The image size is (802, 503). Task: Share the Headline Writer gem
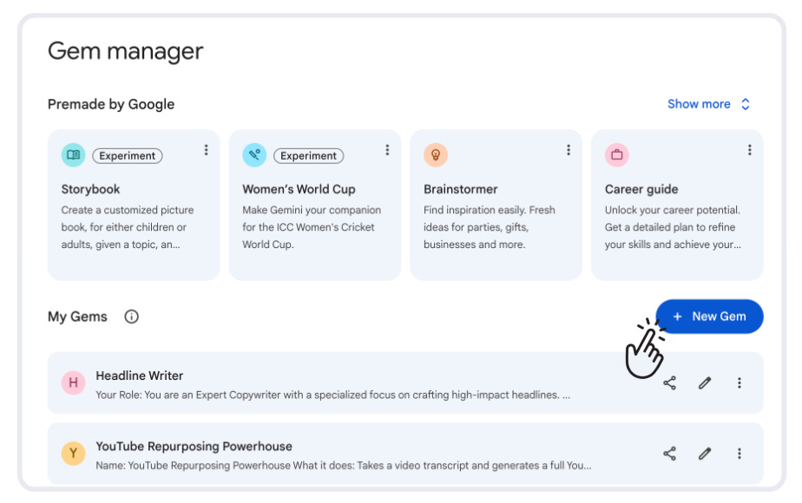(669, 382)
